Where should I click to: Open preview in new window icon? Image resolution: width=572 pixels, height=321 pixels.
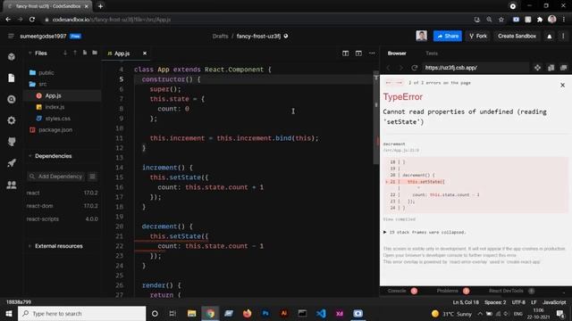pos(564,68)
